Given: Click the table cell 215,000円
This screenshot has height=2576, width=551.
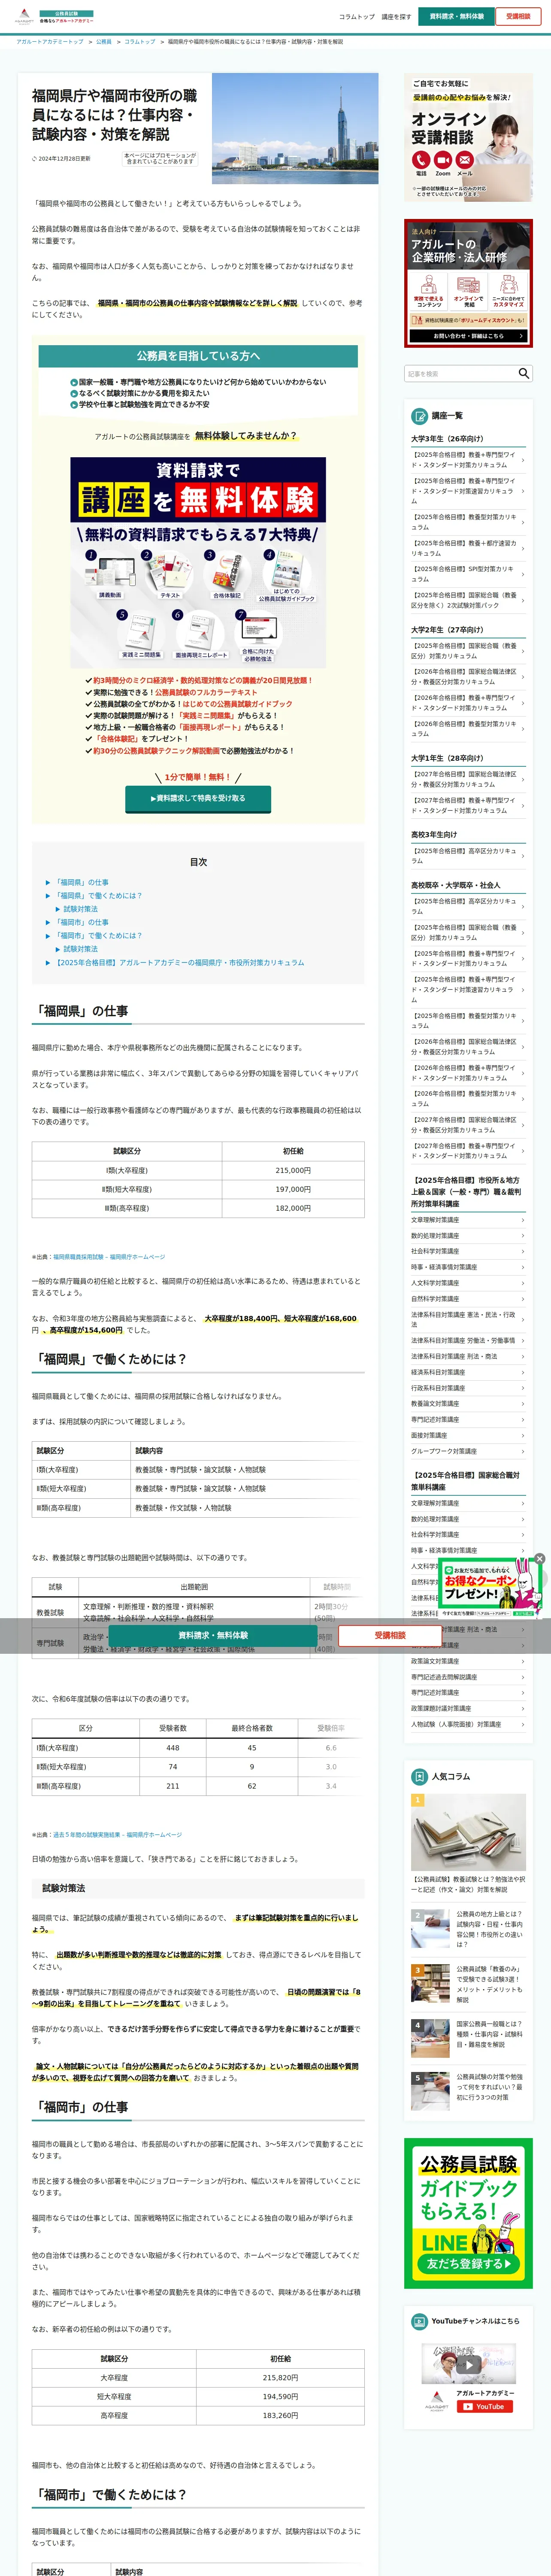Looking at the screenshot, I should pos(293,1170).
